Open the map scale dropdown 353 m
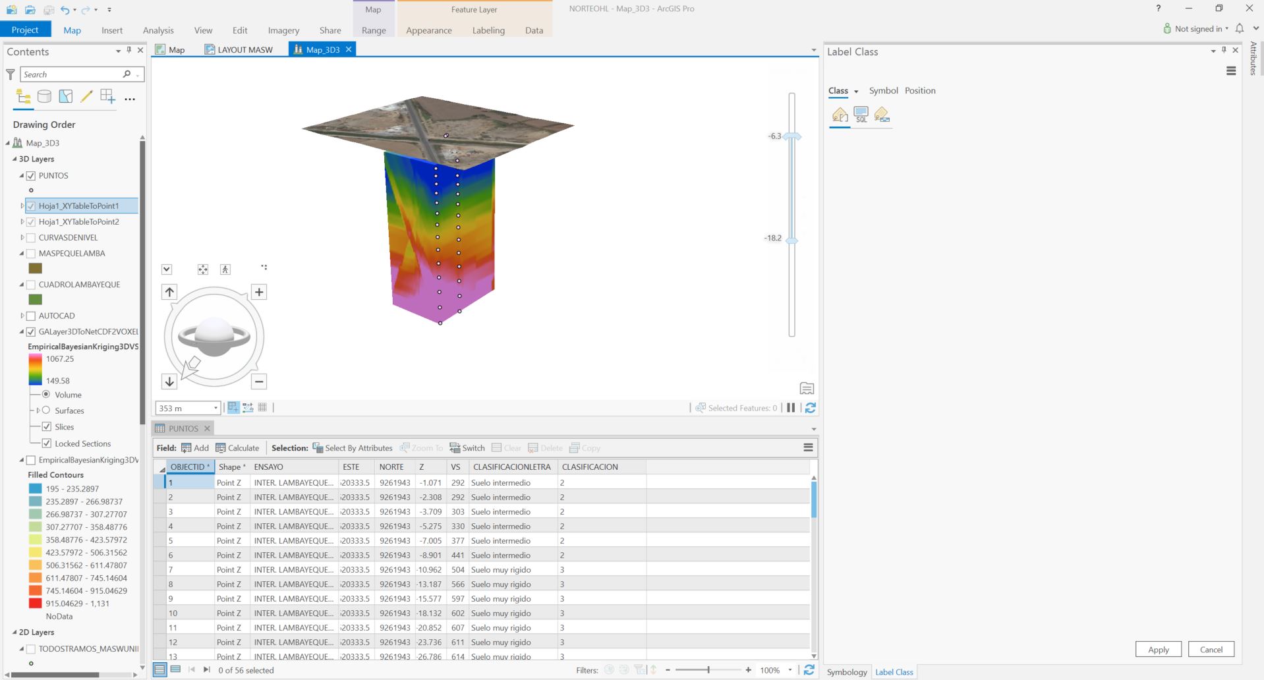This screenshot has width=1264, height=680. [x=215, y=409]
